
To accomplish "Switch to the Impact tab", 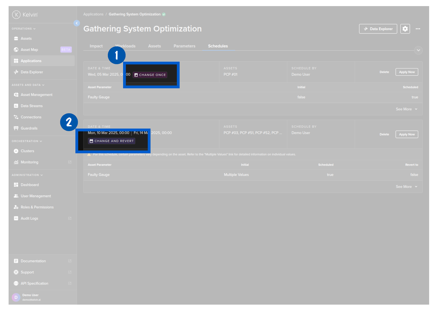I will [96, 46].
